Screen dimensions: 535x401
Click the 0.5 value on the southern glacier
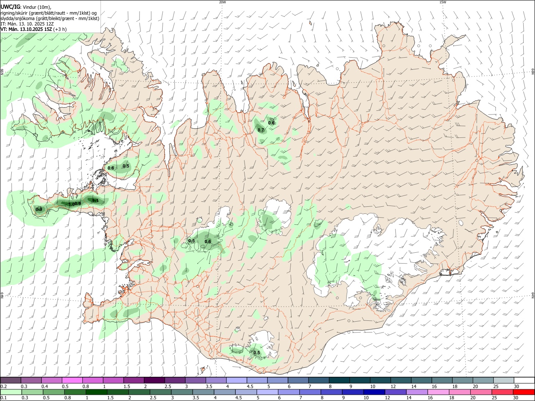coord(257,353)
